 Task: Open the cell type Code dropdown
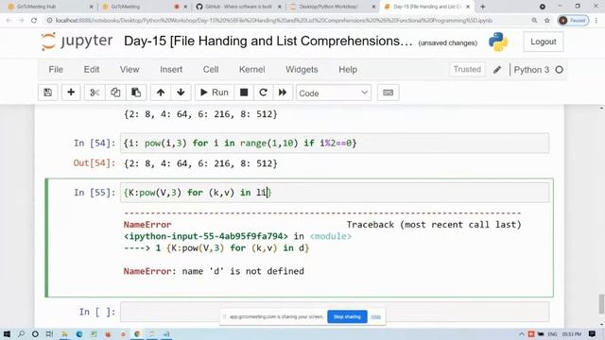334,93
